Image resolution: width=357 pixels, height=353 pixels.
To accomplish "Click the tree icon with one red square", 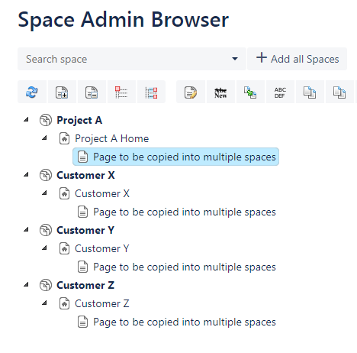I will 121,92.
